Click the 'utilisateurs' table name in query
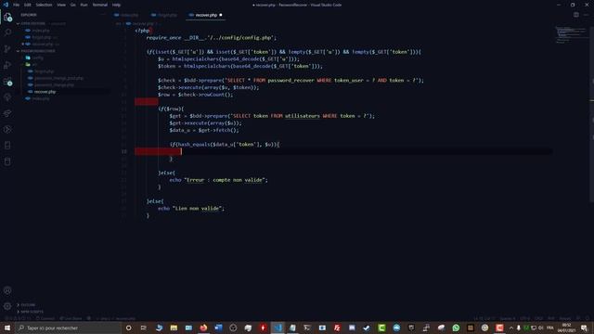Image resolution: width=594 pixels, height=334 pixels. (x=303, y=116)
